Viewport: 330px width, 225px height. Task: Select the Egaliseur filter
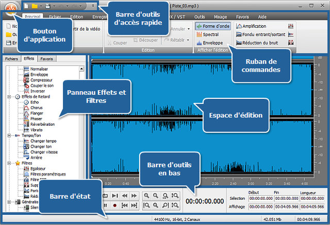pyautogui.click(x=35, y=168)
